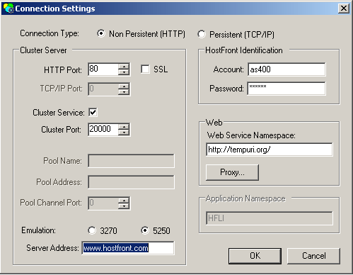Enable the SSL checkbox
353x275 pixels.
[x=145, y=69]
